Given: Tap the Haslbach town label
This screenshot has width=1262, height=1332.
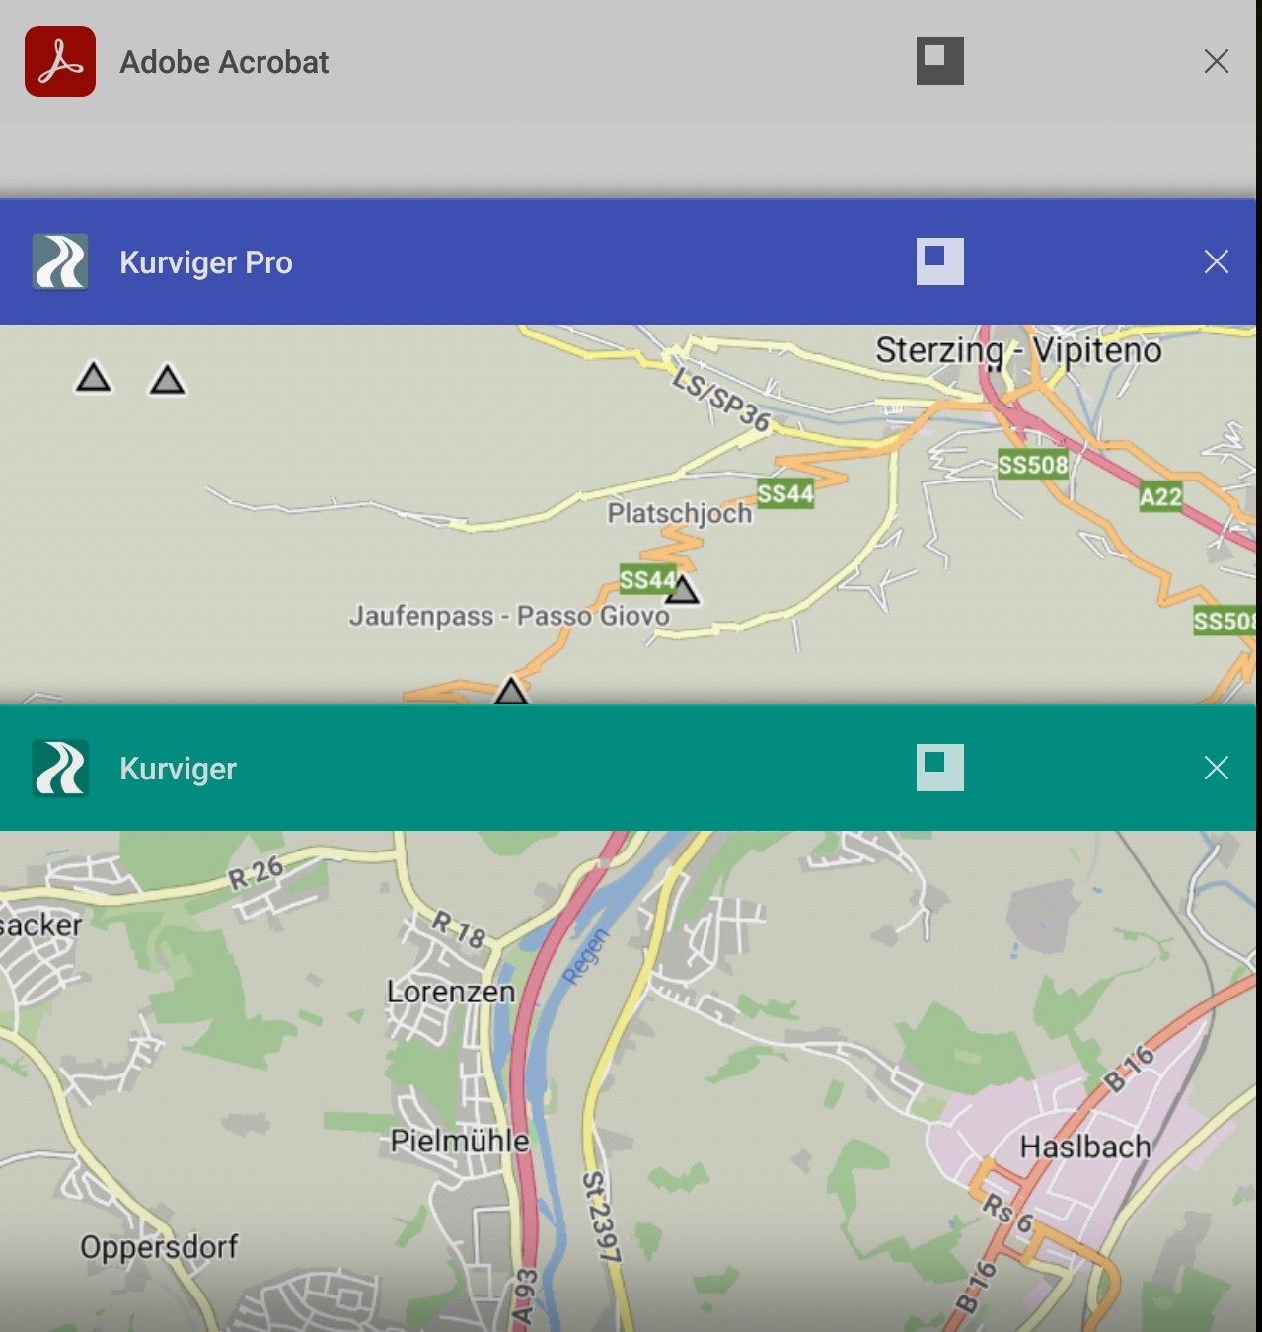Looking at the screenshot, I should click(1085, 1147).
